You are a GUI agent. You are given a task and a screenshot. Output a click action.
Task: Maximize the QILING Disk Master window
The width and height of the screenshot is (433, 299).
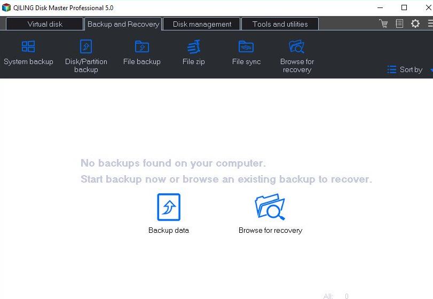[x=404, y=7]
